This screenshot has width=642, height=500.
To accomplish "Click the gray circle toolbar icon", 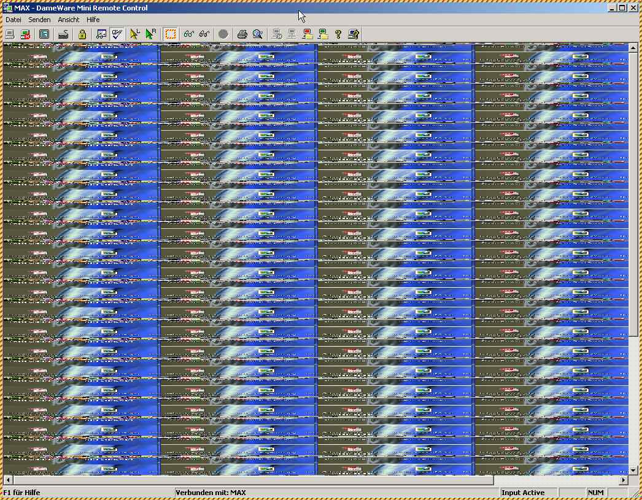I will (223, 34).
